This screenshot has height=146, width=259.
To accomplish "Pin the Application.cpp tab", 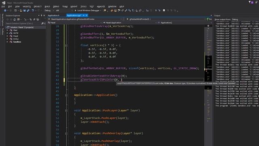I will point(84,15).
